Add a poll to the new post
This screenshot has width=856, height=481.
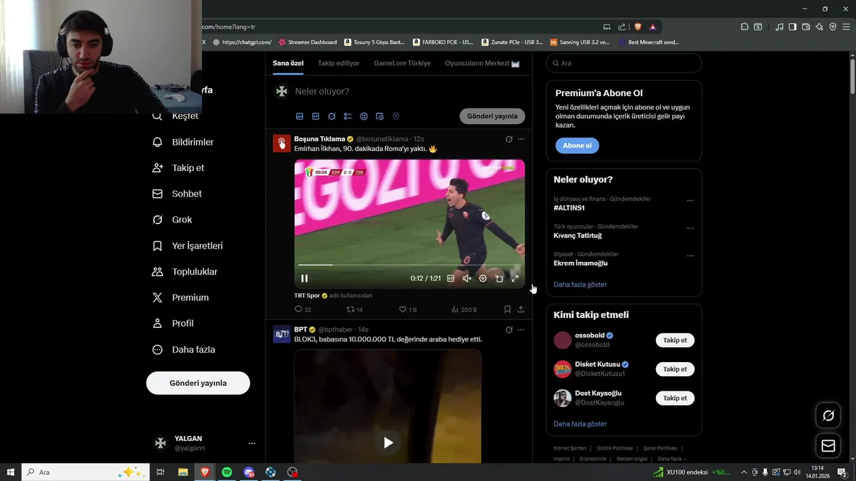tap(348, 116)
